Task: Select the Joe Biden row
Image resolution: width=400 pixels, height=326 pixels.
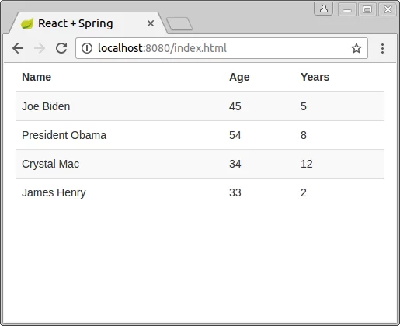Action: click(x=200, y=106)
